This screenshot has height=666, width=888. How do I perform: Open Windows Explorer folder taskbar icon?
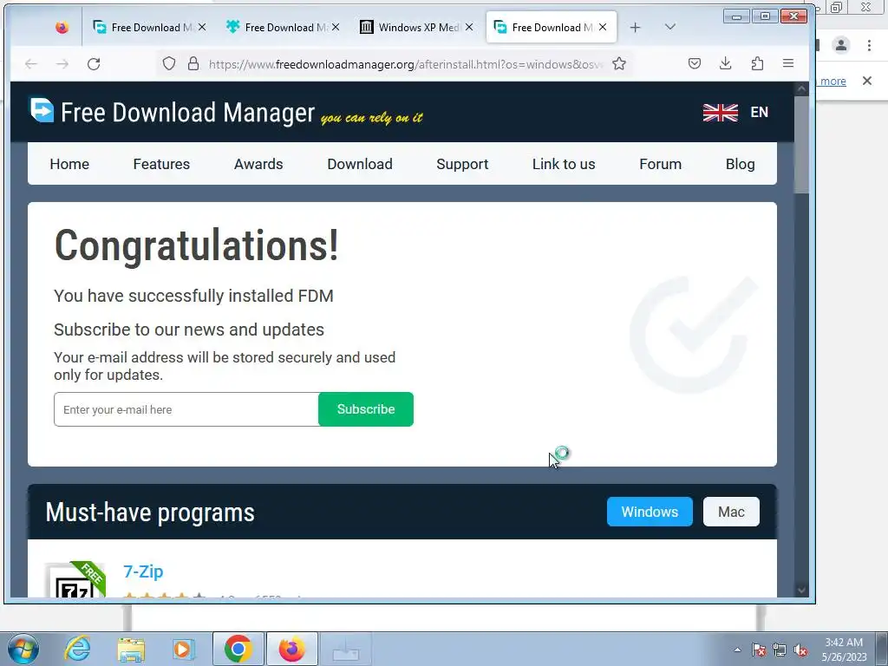click(x=131, y=649)
